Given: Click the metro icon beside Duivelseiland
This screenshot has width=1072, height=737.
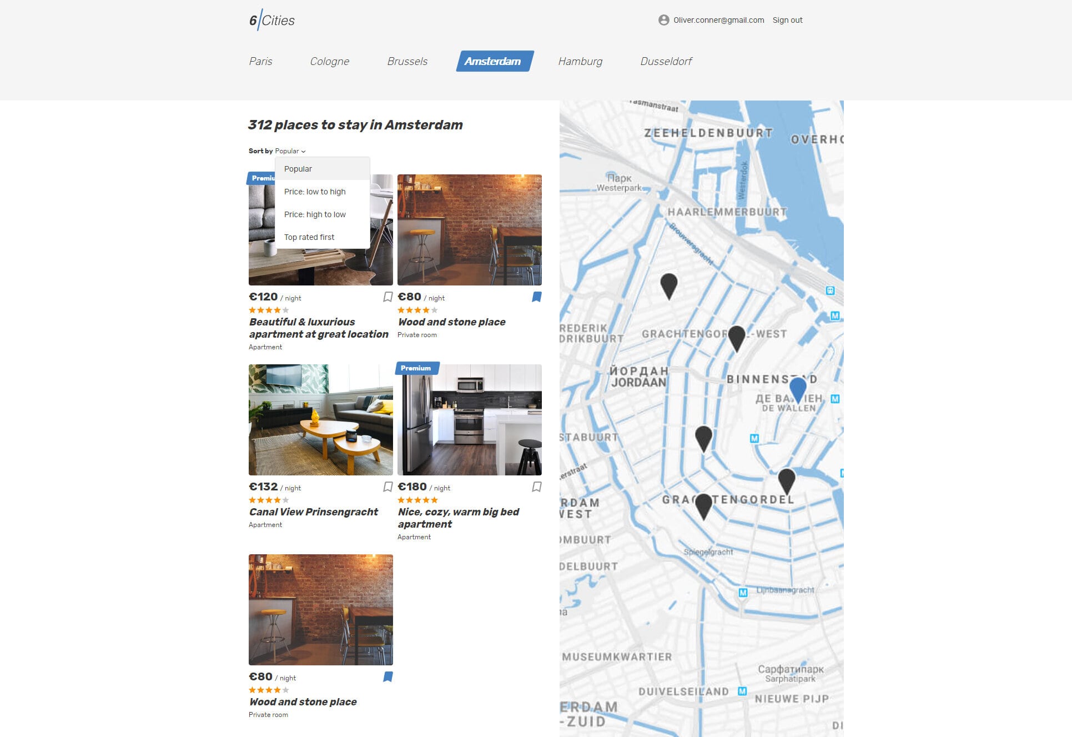Looking at the screenshot, I should pyautogui.click(x=742, y=691).
